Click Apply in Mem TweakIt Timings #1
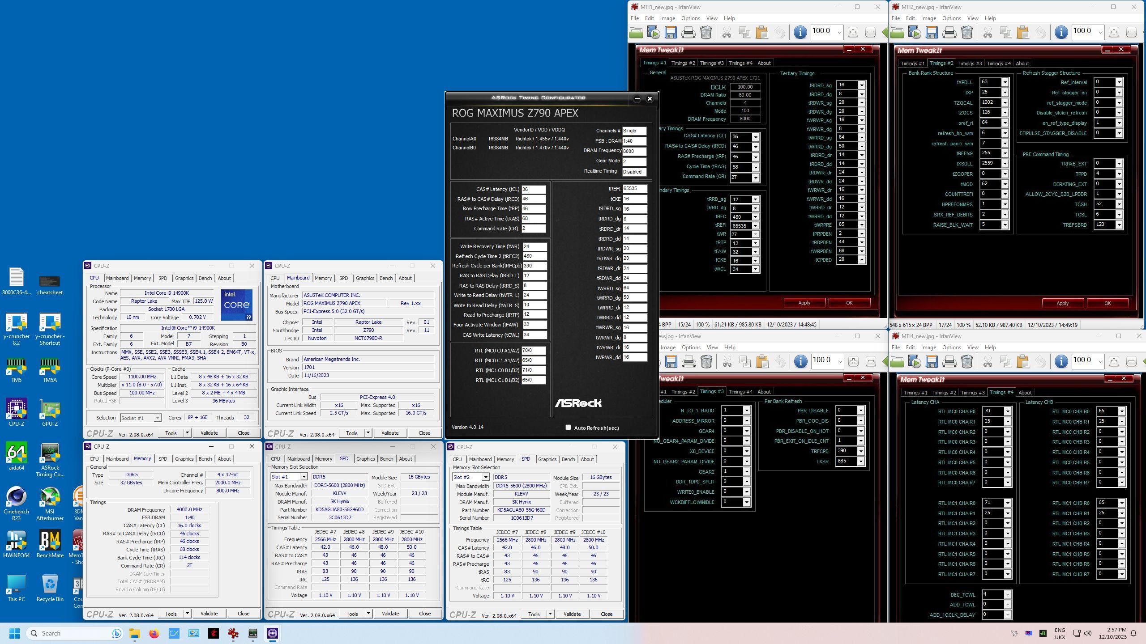 804,303
